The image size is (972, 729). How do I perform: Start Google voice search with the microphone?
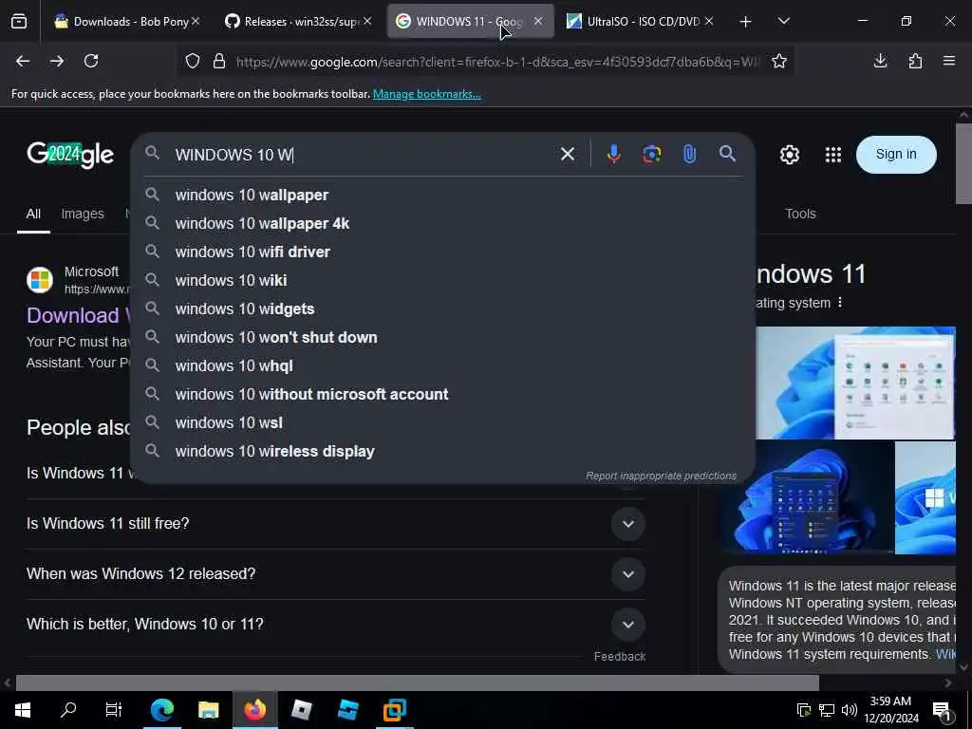pyautogui.click(x=614, y=154)
